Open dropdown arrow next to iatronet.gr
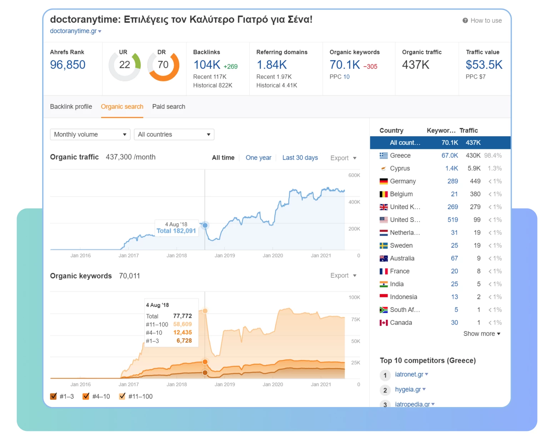 [x=426, y=375]
